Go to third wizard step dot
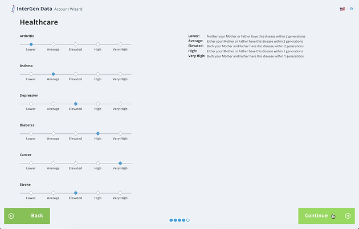This screenshot has width=359, height=229. coord(179,220)
